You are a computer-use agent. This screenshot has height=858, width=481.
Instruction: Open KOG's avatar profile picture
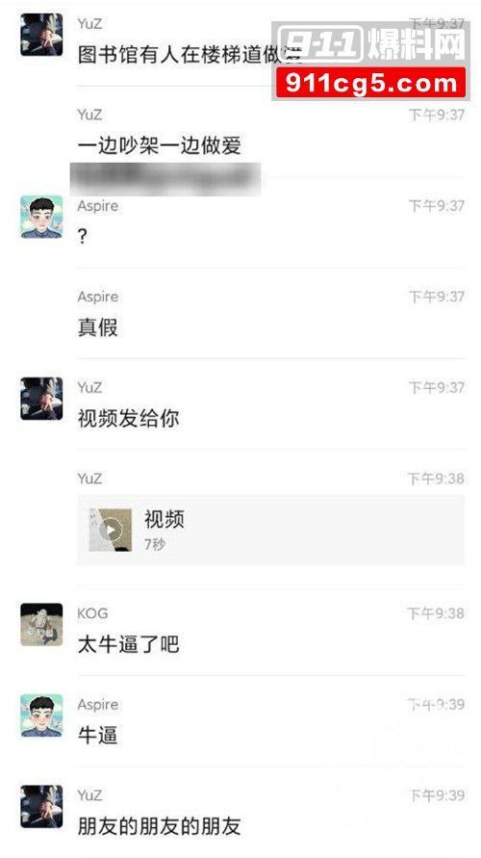tap(41, 624)
